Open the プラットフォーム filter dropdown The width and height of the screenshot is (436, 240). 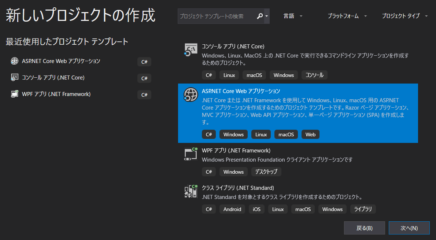[347, 16]
